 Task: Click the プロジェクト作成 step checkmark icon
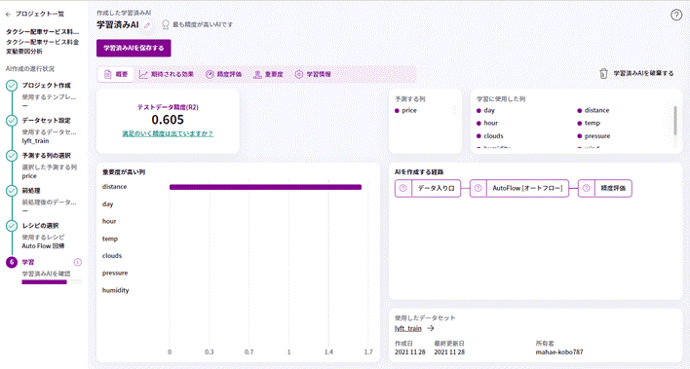(x=12, y=86)
